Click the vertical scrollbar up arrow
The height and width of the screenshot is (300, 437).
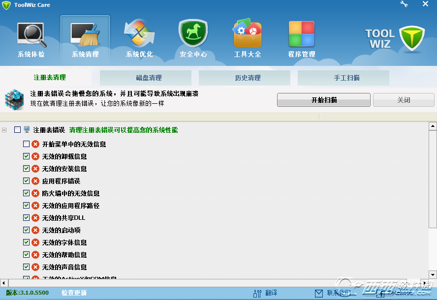point(433,126)
